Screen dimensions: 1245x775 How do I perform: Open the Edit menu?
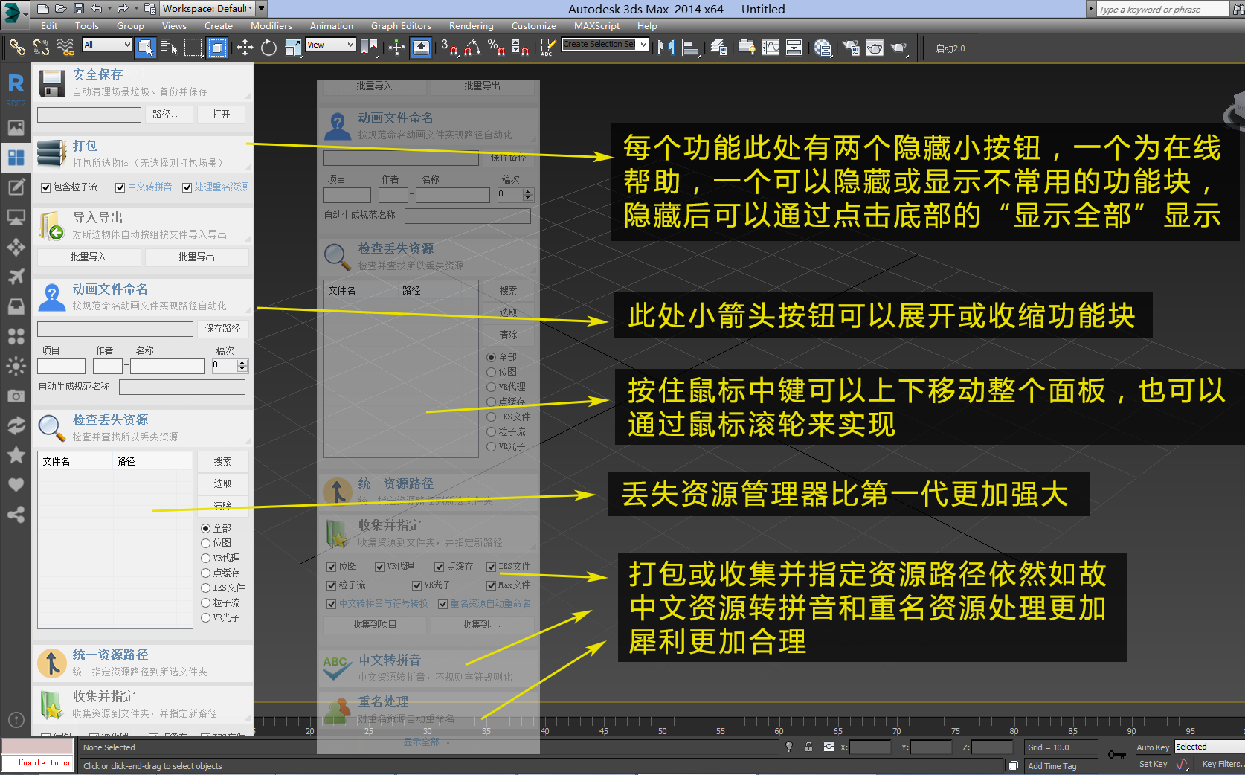49,26
